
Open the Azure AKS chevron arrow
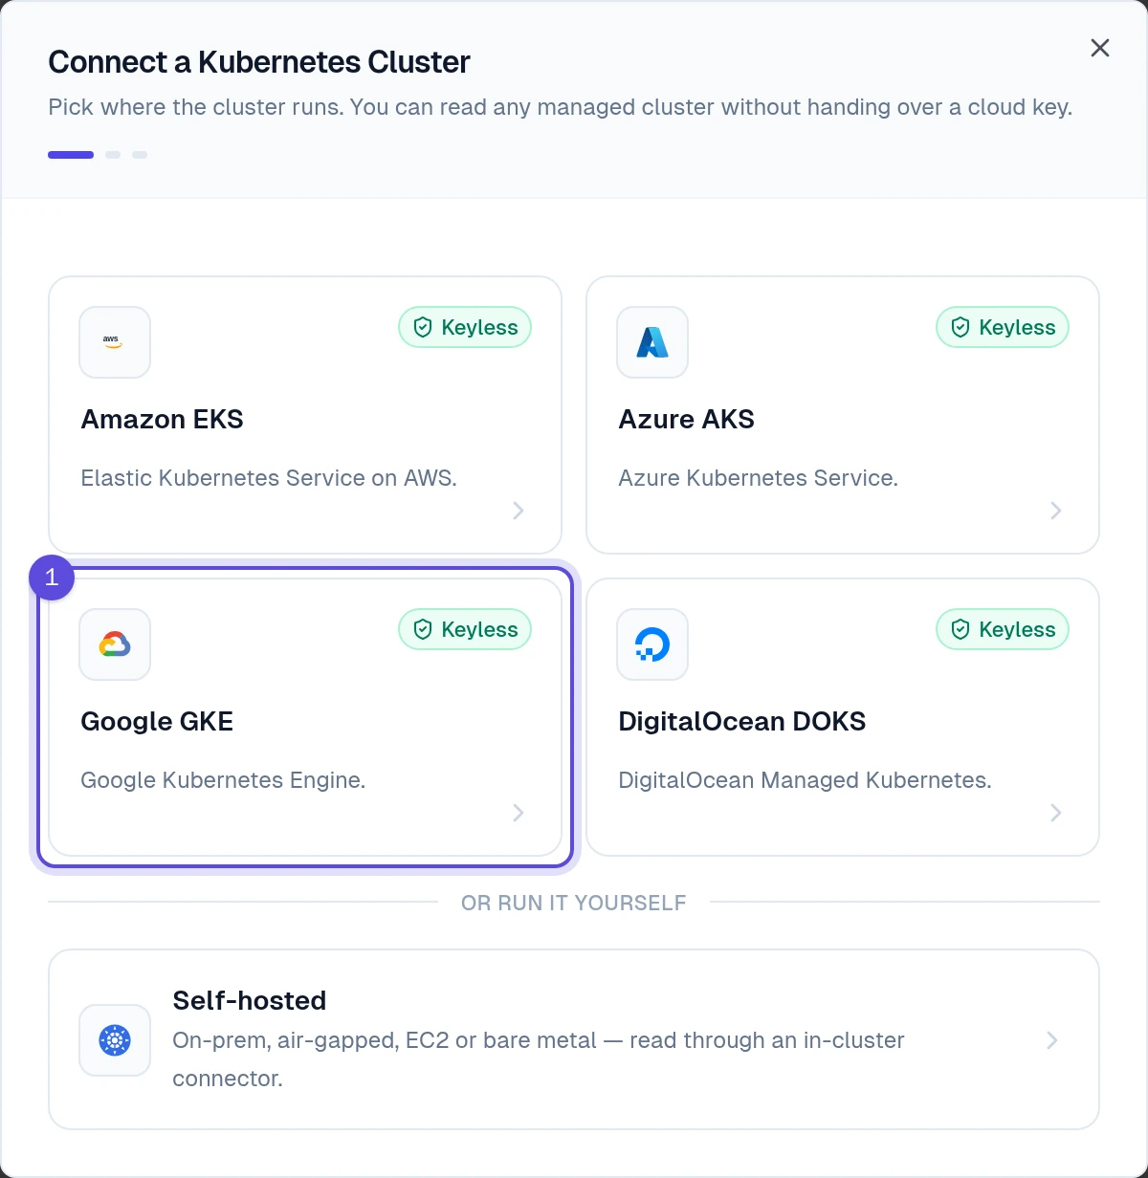pos(1056,511)
